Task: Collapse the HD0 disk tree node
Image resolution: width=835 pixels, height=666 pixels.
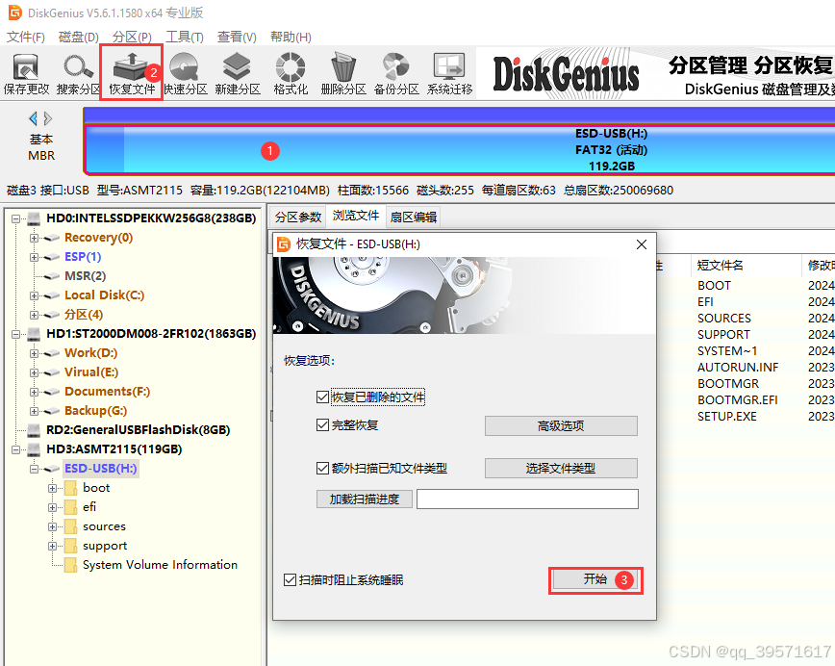Action: tap(16, 218)
